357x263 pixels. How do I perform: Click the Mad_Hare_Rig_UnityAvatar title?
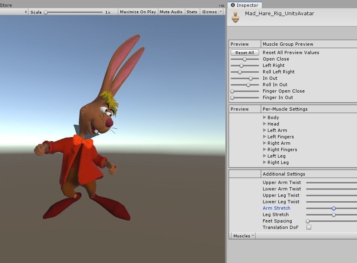(x=279, y=13)
